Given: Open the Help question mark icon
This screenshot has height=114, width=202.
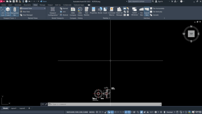Looking at the screenshot, I should click(x=181, y=1).
